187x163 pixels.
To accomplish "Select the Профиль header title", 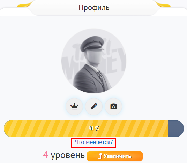I will 94,8.
